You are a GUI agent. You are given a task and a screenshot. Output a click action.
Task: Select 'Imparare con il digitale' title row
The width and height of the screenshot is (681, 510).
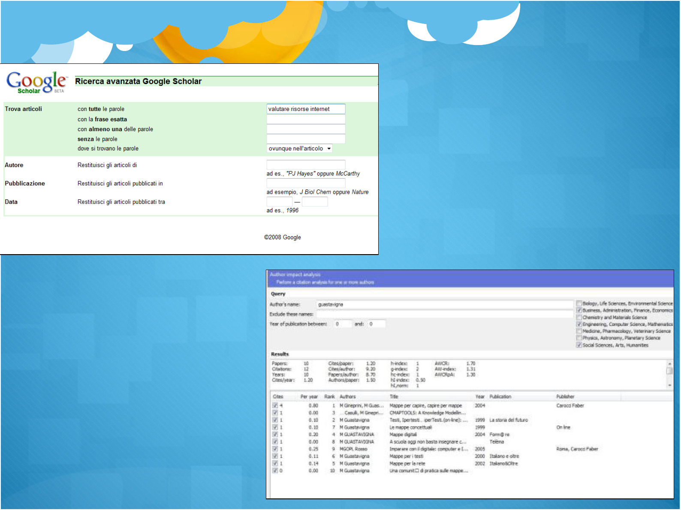(x=429, y=449)
